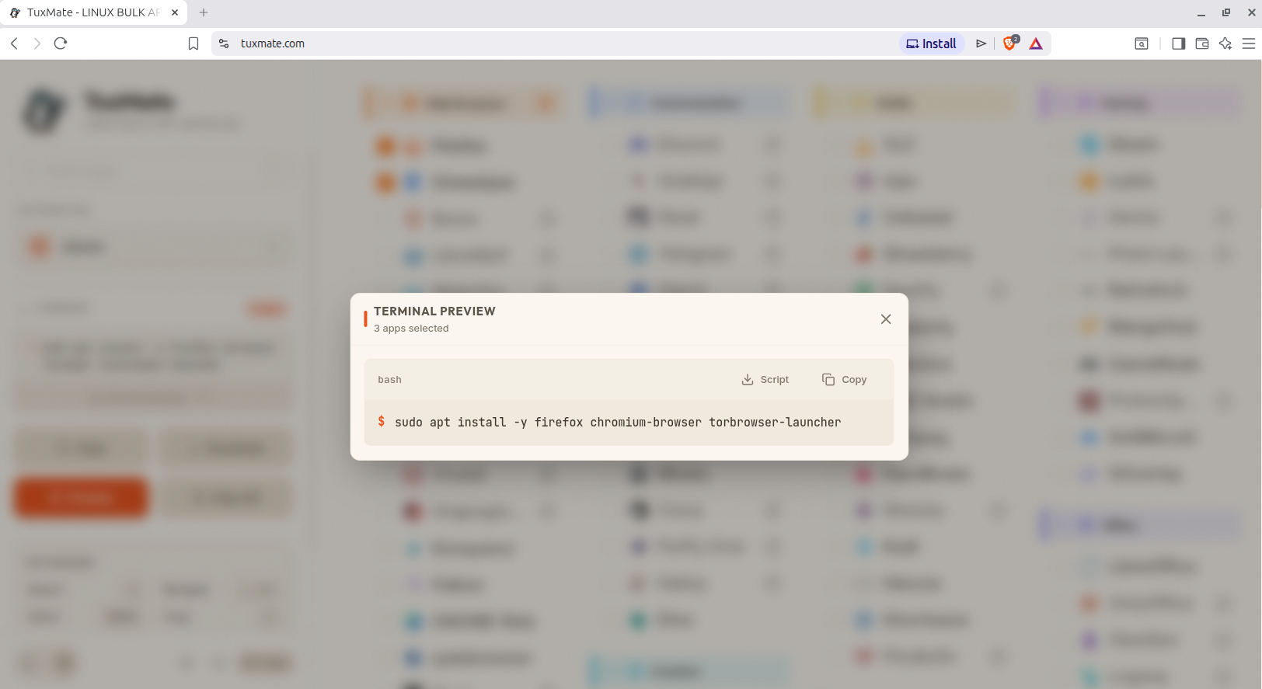Viewport: 1262px width, 689px height.
Task: Open the Brave Shields icon
Action: pyautogui.click(x=1009, y=43)
